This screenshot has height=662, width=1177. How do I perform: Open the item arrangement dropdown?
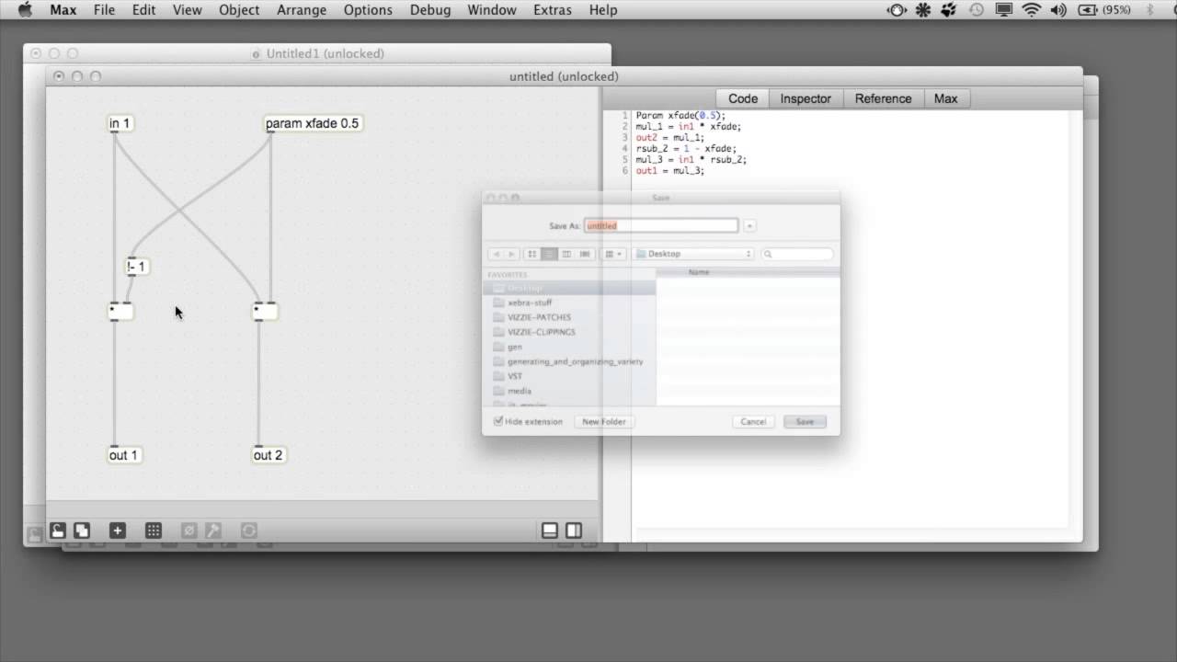612,254
